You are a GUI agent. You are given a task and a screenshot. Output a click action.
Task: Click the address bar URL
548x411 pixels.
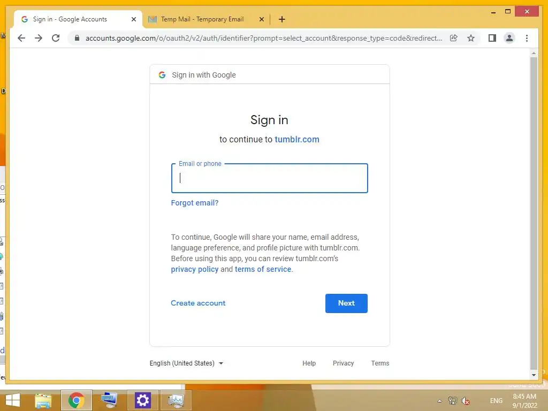(264, 38)
